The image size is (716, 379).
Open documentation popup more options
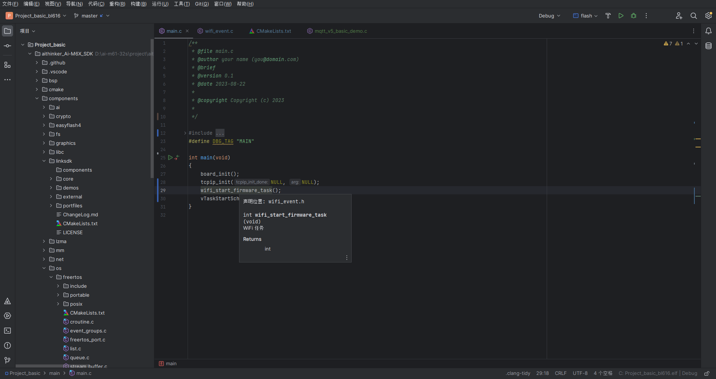[x=347, y=258]
